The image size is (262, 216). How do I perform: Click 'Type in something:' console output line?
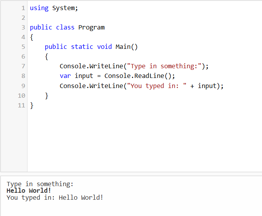click(x=40, y=184)
